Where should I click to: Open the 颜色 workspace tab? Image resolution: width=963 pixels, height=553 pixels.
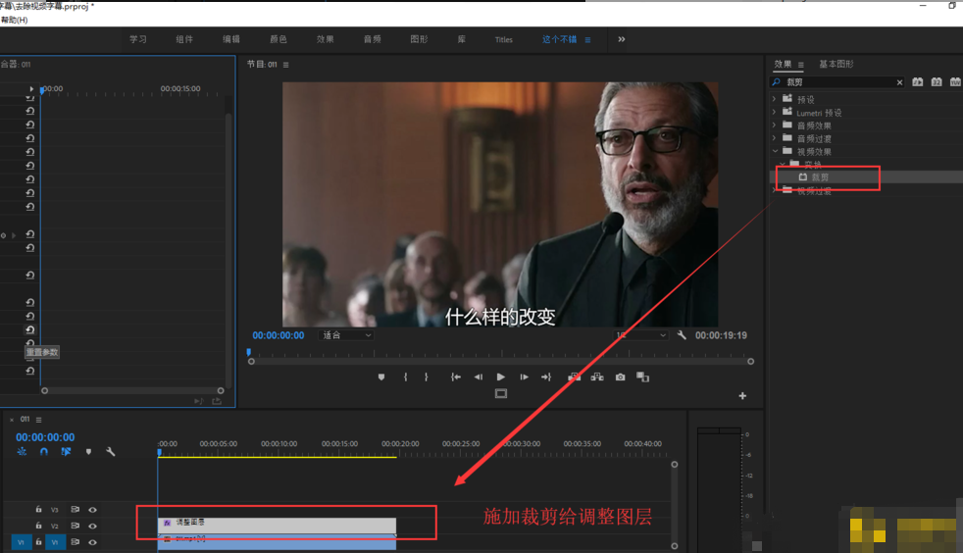click(278, 39)
